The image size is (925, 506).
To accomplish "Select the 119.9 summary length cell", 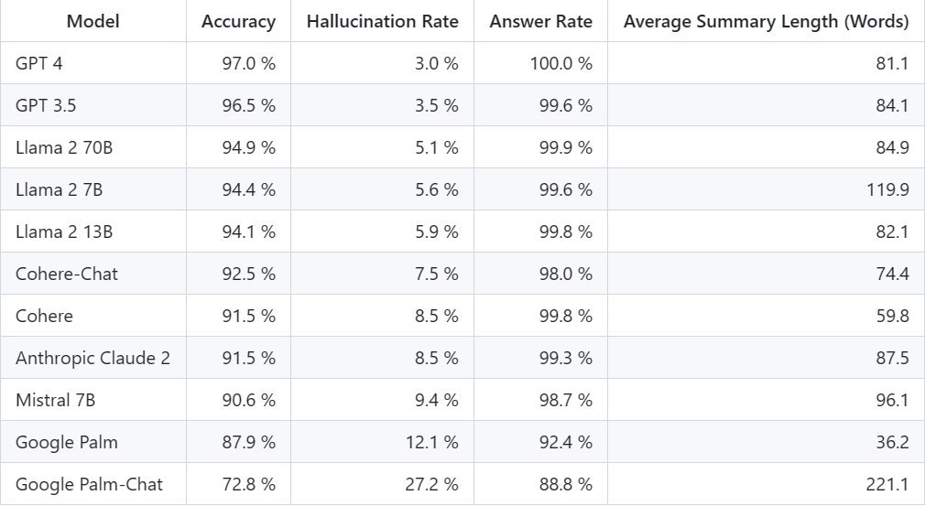I will coord(766,189).
